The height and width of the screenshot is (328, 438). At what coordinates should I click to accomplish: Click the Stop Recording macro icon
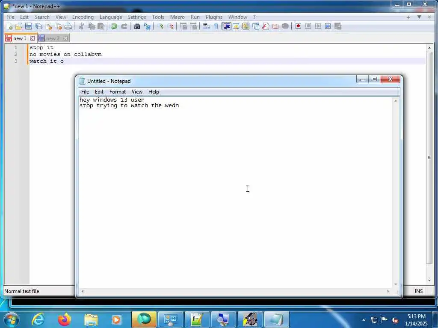pyautogui.click(x=308, y=26)
